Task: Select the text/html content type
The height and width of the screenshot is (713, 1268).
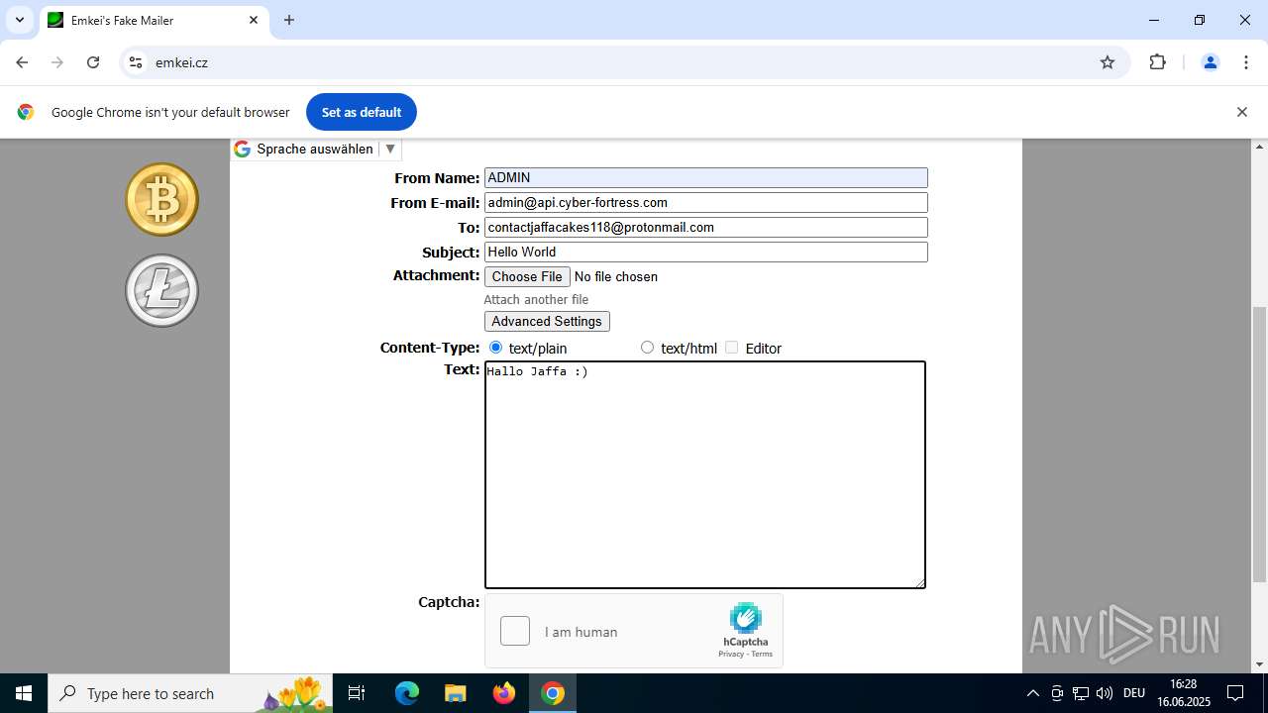Action: (x=647, y=348)
